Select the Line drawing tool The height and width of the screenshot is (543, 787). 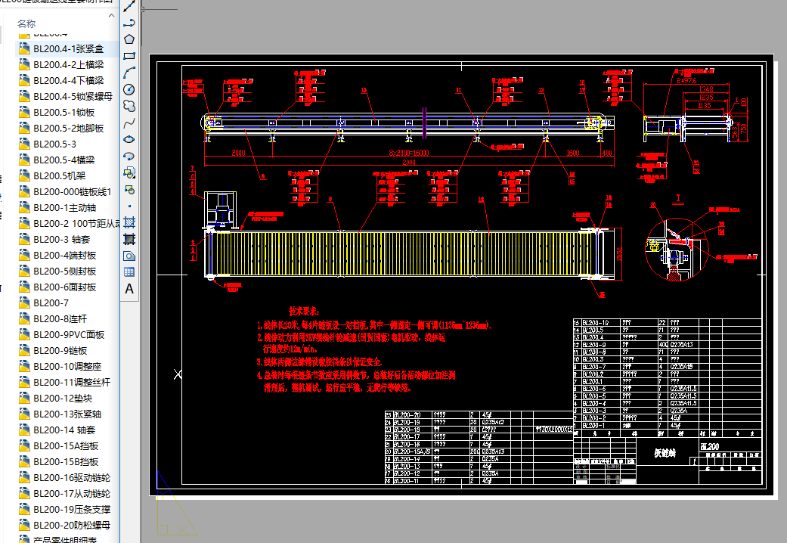pos(129,7)
